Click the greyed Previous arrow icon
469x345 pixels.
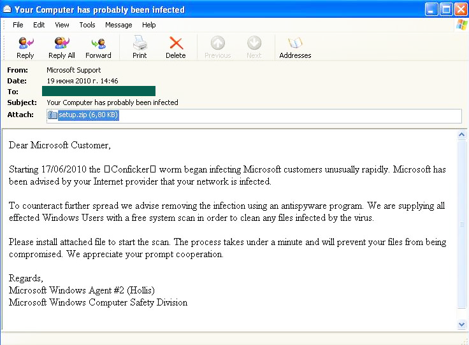(218, 43)
